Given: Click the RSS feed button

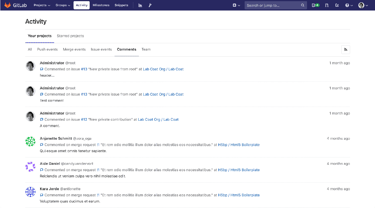Looking at the screenshot, I should click(345, 49).
